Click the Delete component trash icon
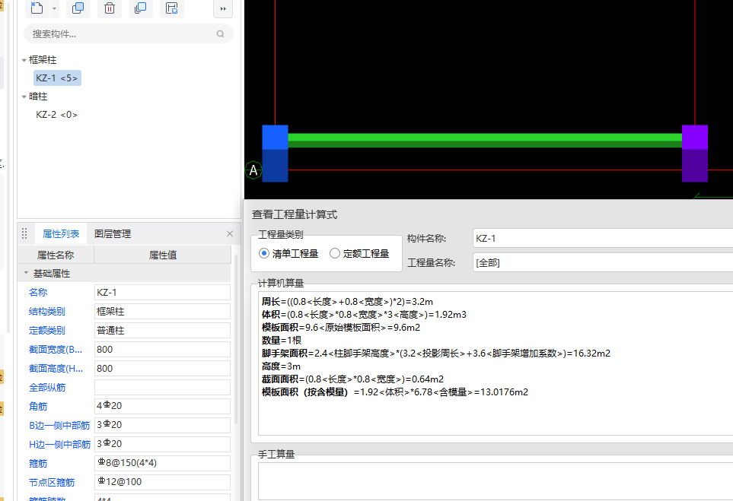733x501 pixels. coord(110,8)
